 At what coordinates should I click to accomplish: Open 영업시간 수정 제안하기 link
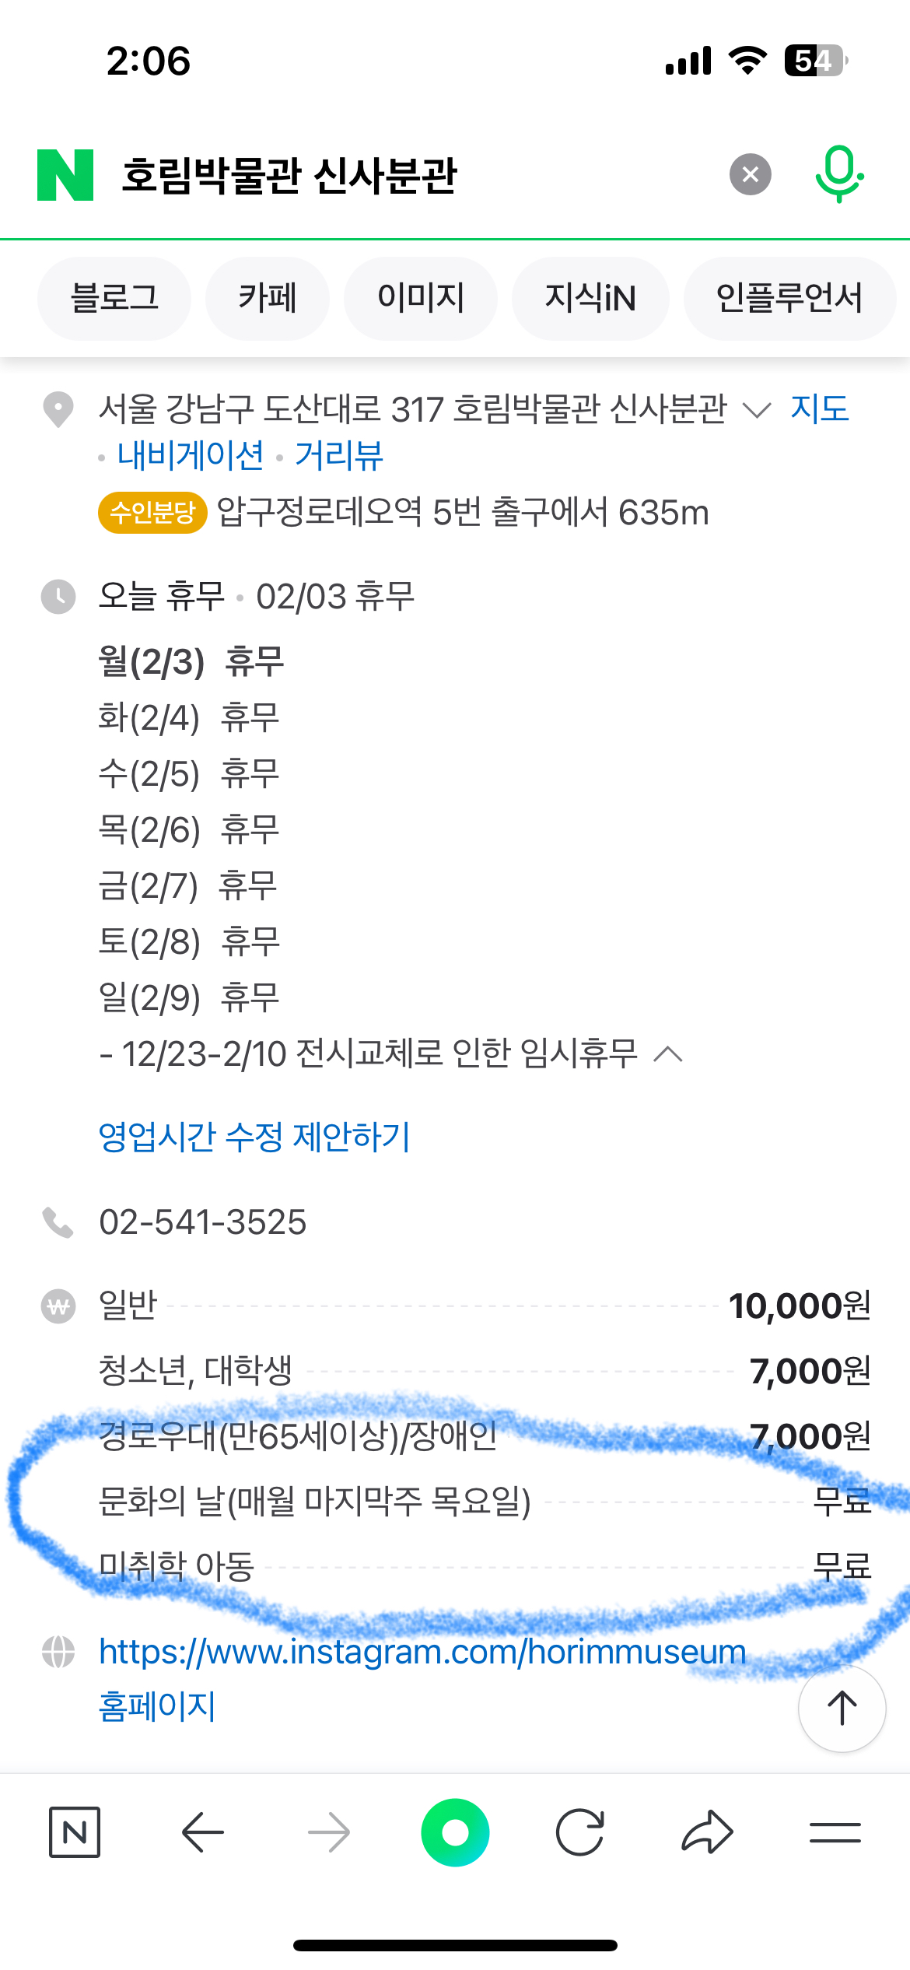pyautogui.click(x=254, y=1137)
